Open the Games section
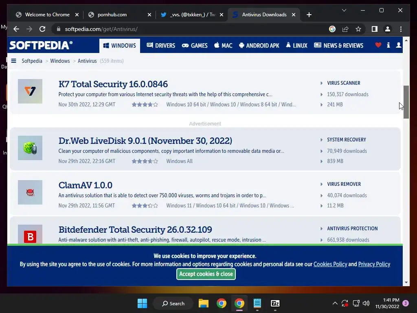The height and width of the screenshot is (313, 417). 194,46
